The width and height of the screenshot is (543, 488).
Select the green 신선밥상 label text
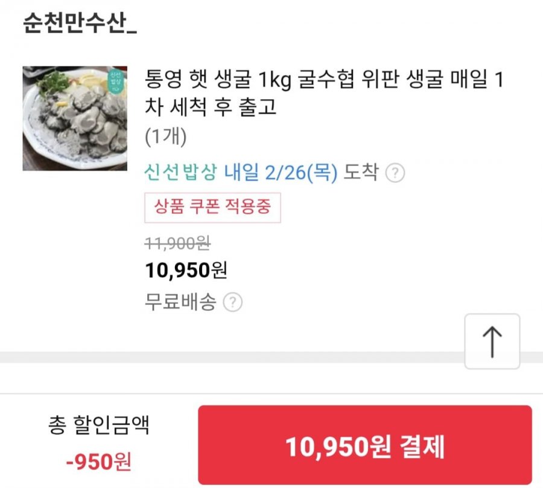(x=180, y=173)
